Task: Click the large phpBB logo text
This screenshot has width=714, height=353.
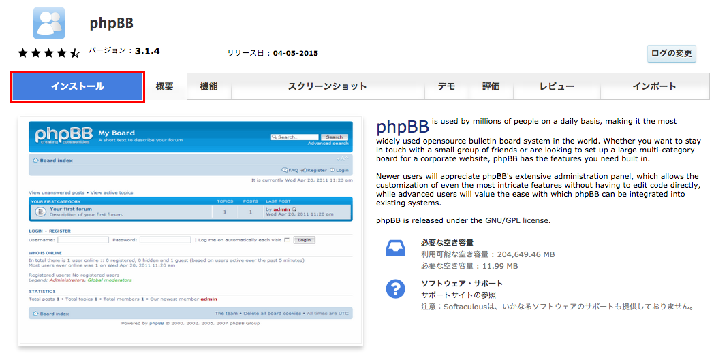Action: (x=403, y=127)
